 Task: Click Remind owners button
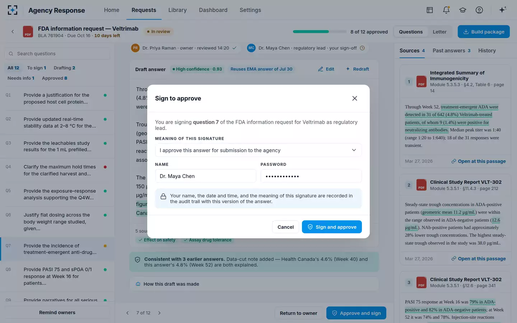pos(57,313)
